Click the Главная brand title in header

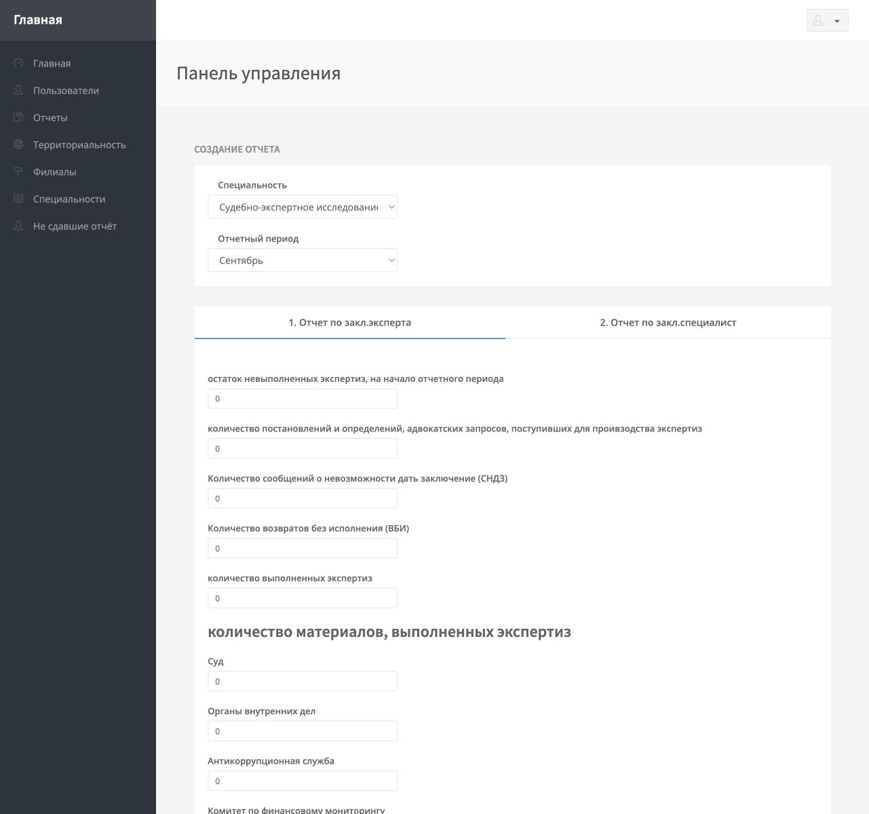point(38,20)
